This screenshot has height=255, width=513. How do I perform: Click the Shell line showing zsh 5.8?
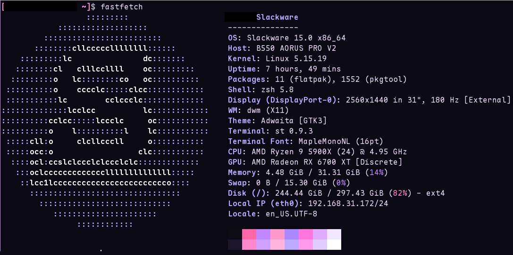pyautogui.click(x=261, y=90)
